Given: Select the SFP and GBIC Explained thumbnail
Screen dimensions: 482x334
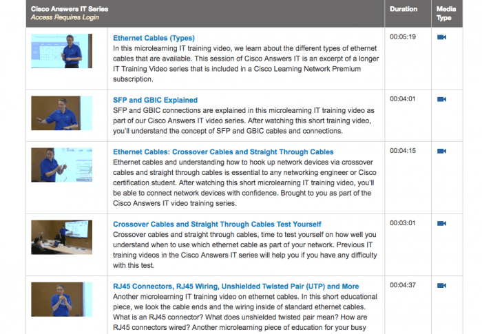Looking at the screenshot, I should pyautogui.click(x=61, y=113).
